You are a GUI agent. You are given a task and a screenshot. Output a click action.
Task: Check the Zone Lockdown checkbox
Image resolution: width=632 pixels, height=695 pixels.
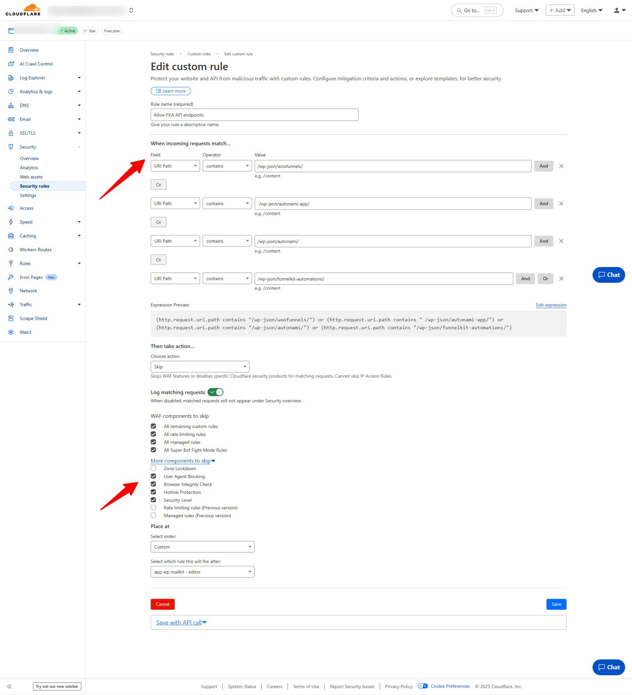coord(153,468)
